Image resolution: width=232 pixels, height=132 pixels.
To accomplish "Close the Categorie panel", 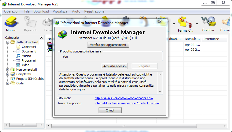I will (41, 38).
